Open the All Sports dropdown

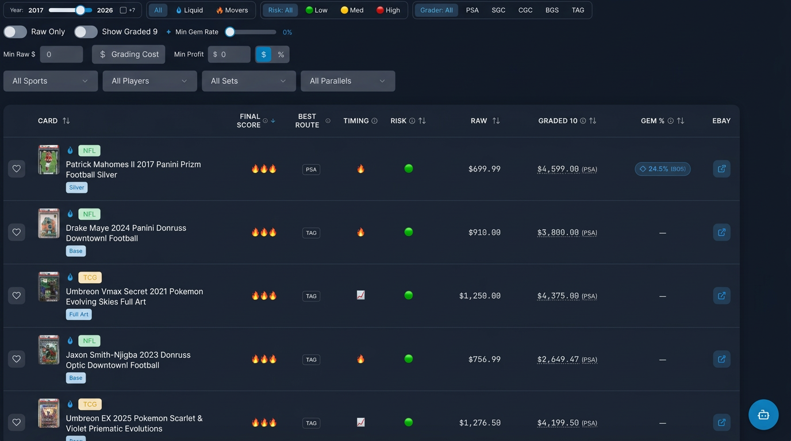point(50,81)
